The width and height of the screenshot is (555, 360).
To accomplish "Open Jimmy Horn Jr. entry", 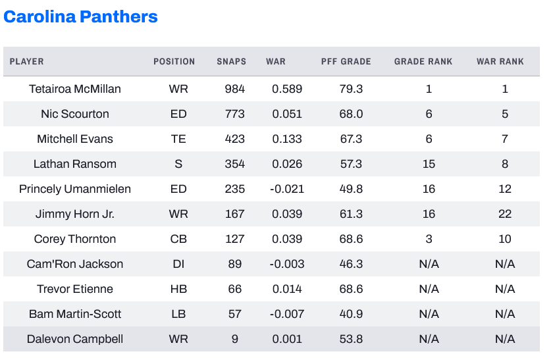I will (75, 214).
